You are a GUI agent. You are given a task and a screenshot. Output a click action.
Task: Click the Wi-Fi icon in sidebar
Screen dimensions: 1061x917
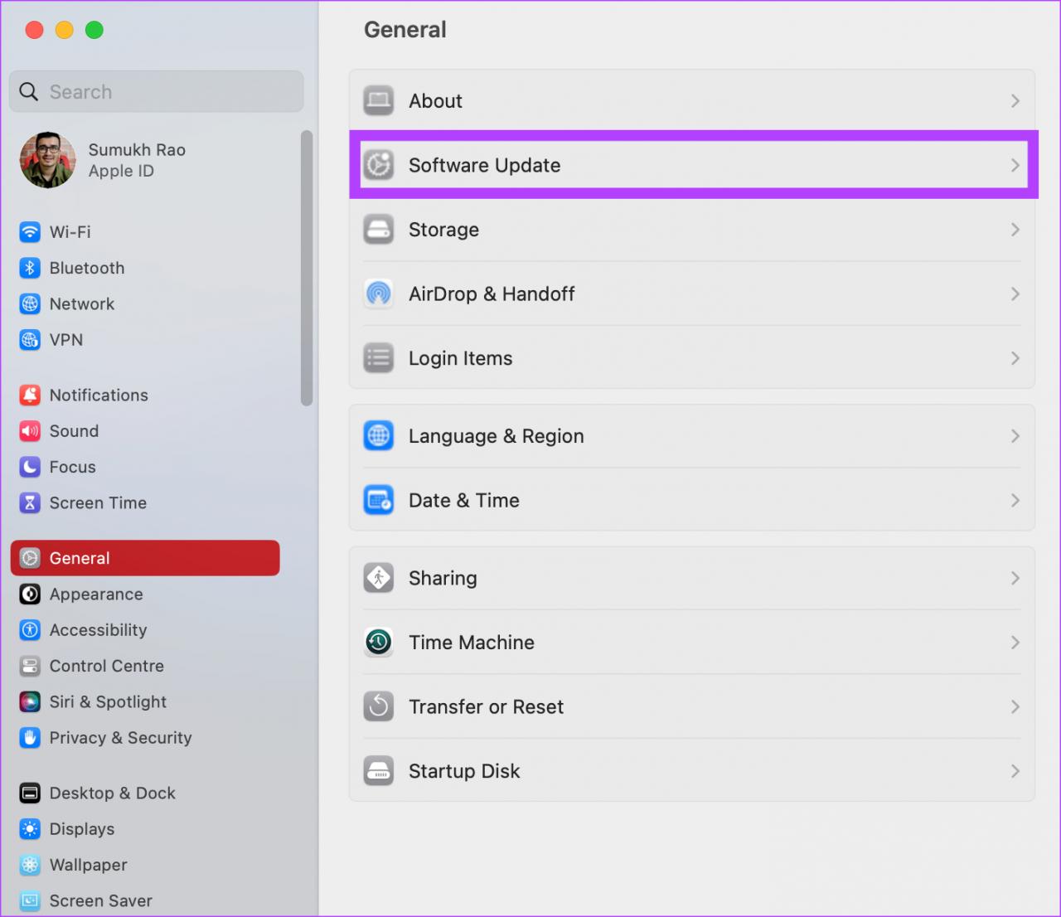tap(30, 232)
